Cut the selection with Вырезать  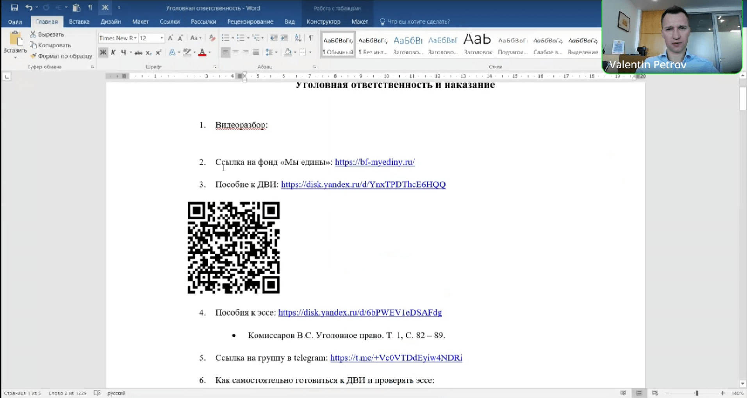click(47, 34)
